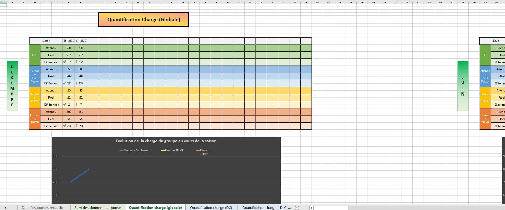
Task: Select column header H
Action: (81, 2)
